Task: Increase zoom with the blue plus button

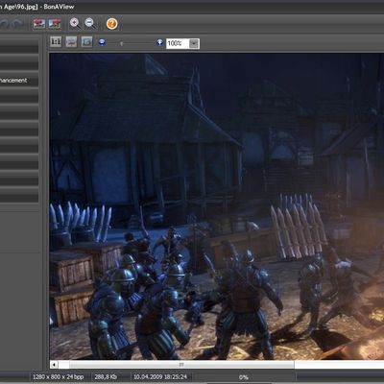Action: (x=159, y=42)
